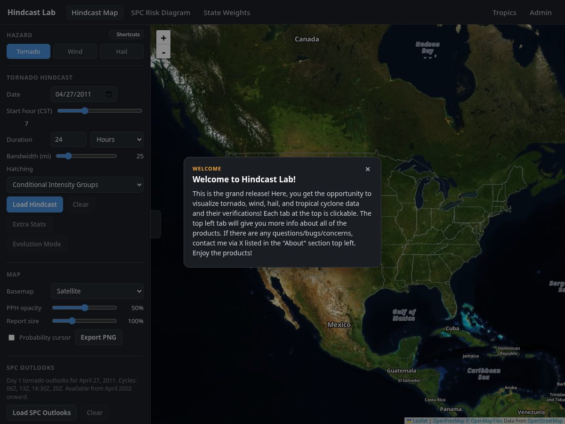Close the Welcome dialog
The height and width of the screenshot is (424, 565).
coord(368,169)
